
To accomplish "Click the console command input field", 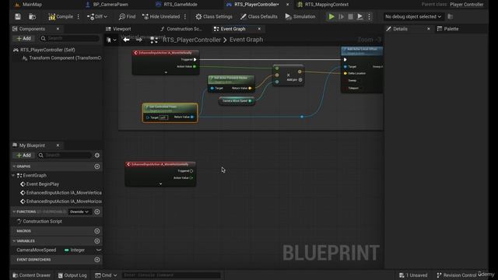I will 171,275.
